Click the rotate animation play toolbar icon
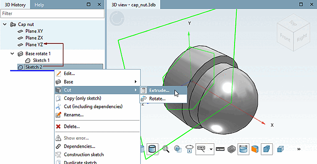Screen dimensions: 317x164 pyautogui.click(x=189, y=149)
